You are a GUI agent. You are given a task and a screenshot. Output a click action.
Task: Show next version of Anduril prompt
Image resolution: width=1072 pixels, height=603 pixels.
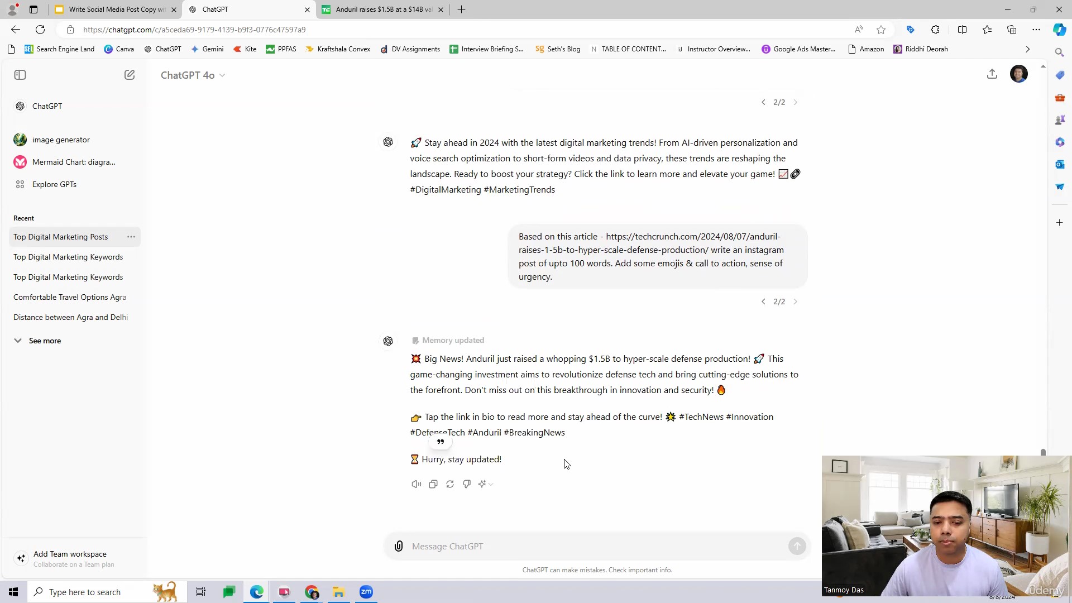(796, 301)
